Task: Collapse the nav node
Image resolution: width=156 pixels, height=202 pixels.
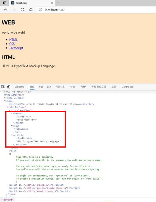Action: pos(12,126)
